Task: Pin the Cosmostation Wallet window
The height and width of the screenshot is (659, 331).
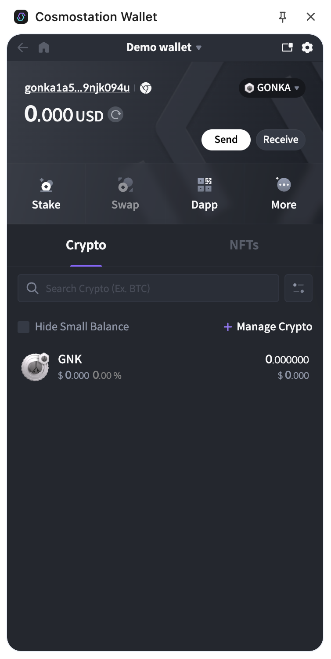Action: 283,17
